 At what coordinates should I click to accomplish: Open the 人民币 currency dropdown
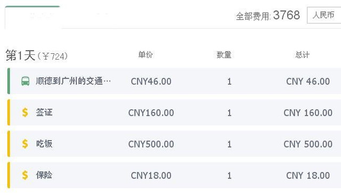[324, 15]
